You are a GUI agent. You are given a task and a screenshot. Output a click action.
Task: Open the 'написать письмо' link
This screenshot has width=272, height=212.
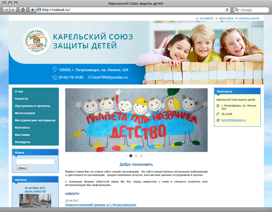pyautogui.click(x=249, y=18)
